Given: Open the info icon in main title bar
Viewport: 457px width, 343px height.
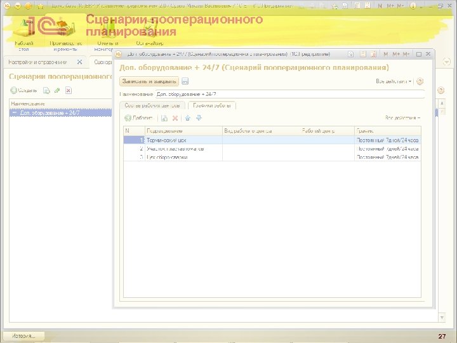Looking at the screenshot, I should [413, 5].
